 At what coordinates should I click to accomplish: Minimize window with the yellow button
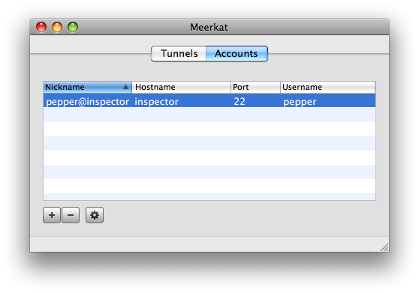pyautogui.click(x=57, y=27)
